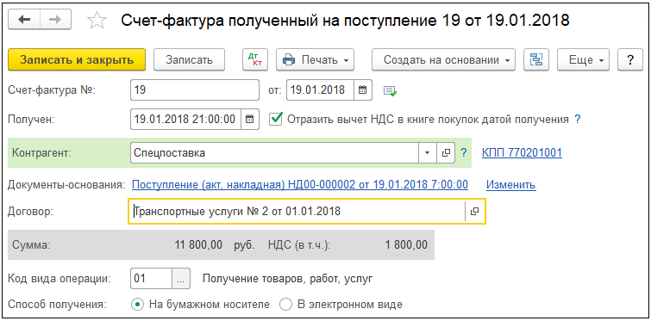Open calendar for Получен date field
The image size is (651, 321).
pos(249,120)
